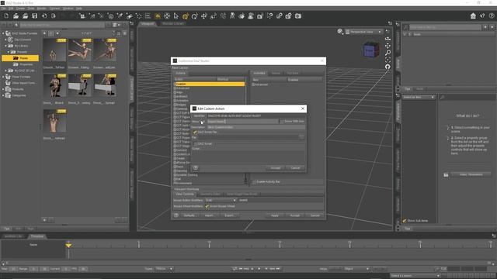Toggle the Invert Mouse Wheel checkbox
Screen dimensions: 497x279
pyautogui.click(x=207, y=206)
